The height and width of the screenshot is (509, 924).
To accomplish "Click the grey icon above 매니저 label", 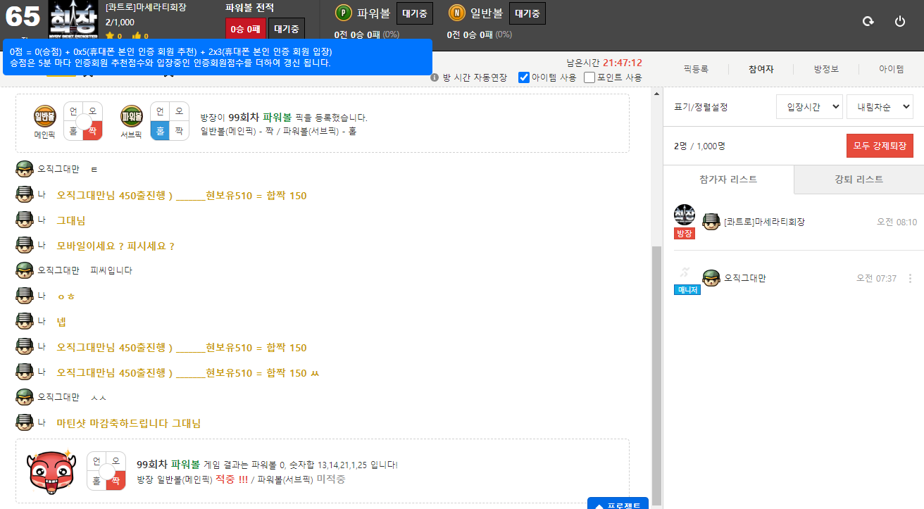I will (x=684, y=272).
